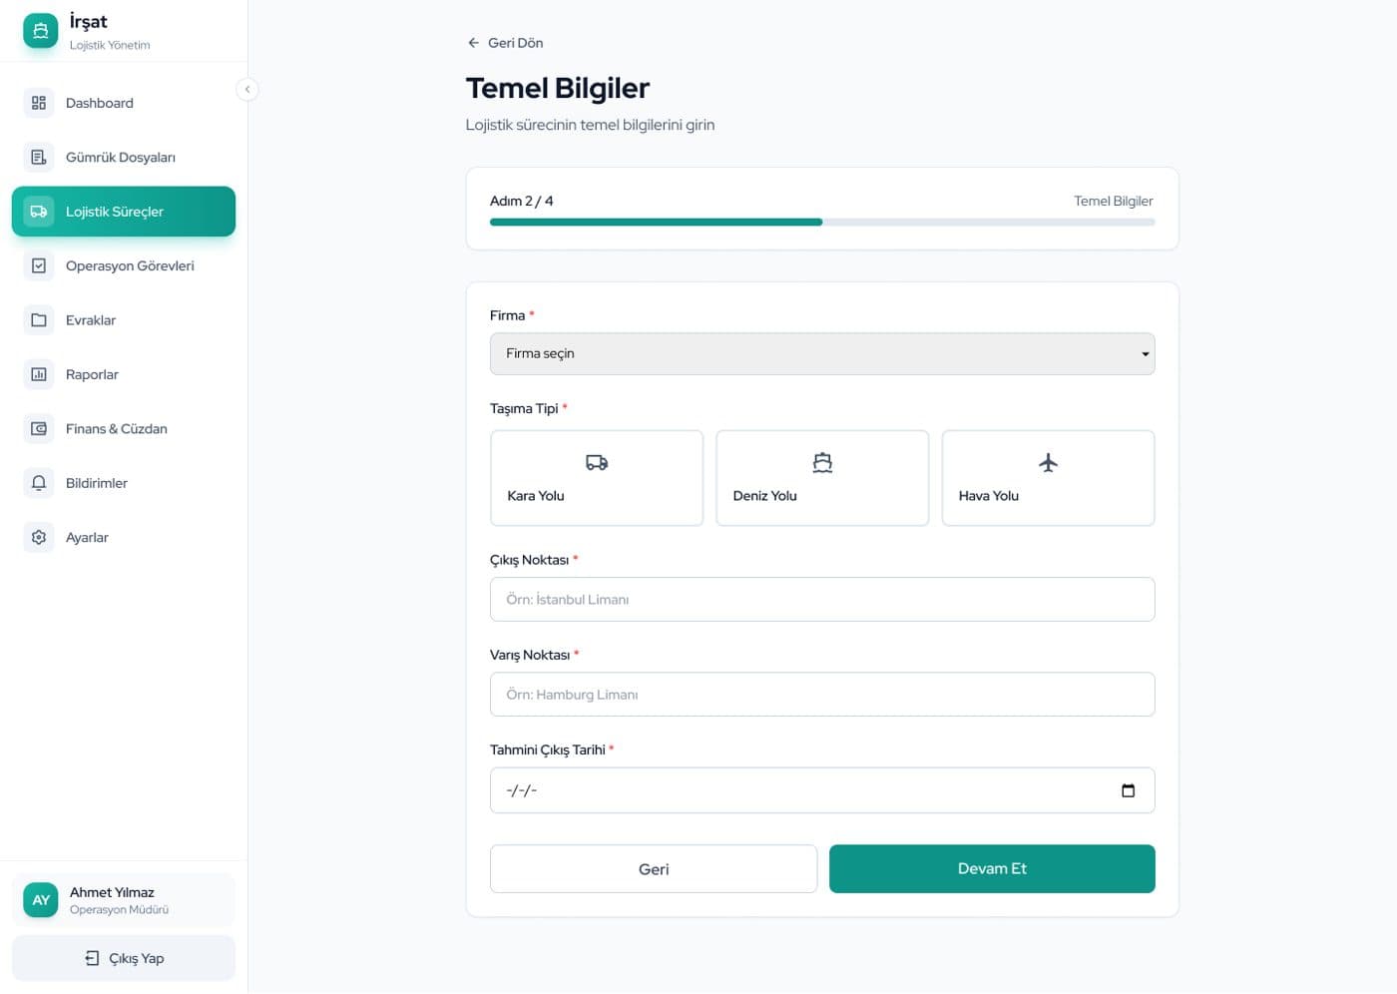Choose Hava Yolu transport type
Image resolution: width=1397 pixels, height=994 pixels.
[1048, 478]
